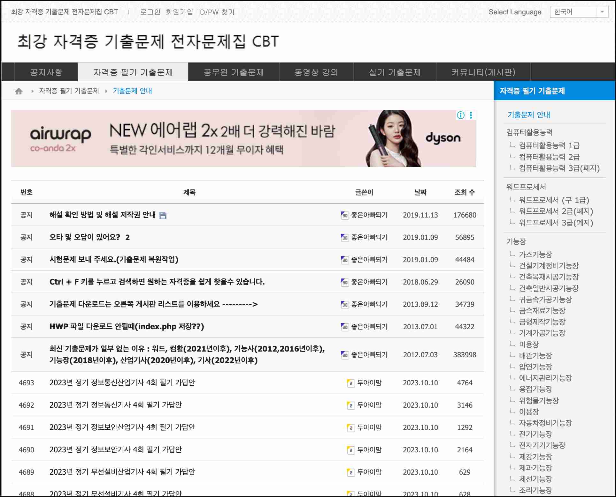
Task: Open the 커뮤니티(게시판) menu
Action: tap(483, 72)
